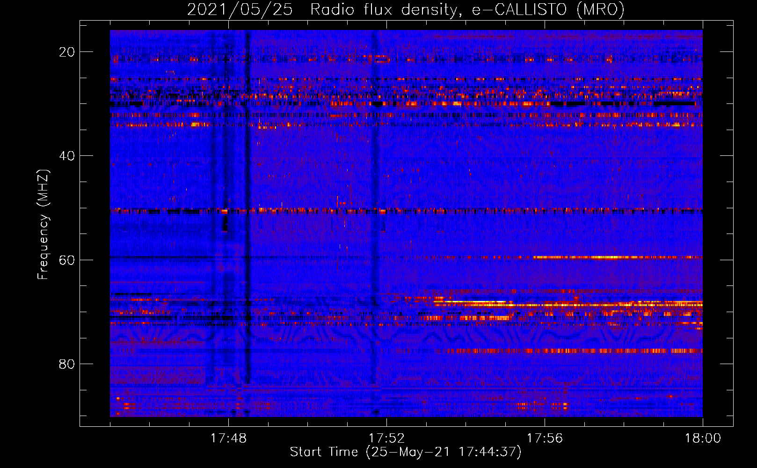Click the 'Frequency (MHZ)' axis label

pyautogui.click(x=43, y=224)
